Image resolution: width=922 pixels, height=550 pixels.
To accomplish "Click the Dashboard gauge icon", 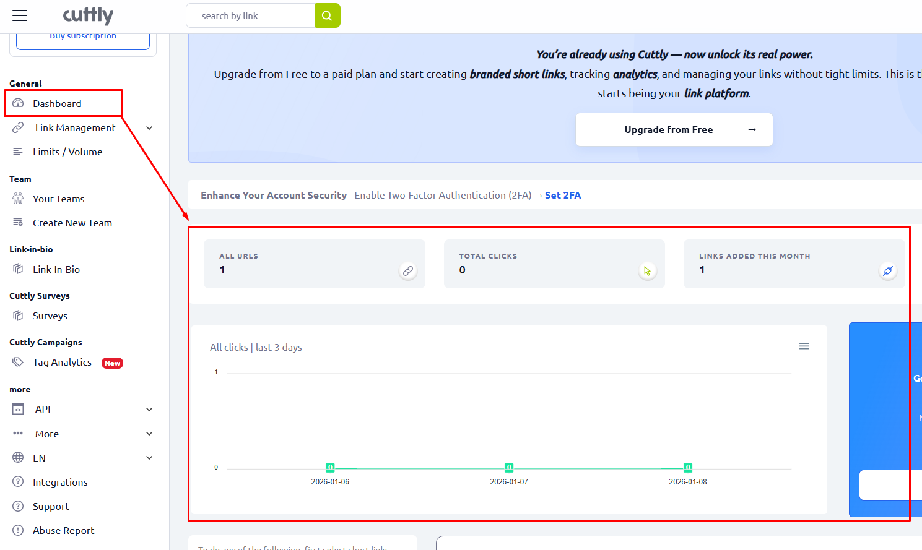I will 18,103.
